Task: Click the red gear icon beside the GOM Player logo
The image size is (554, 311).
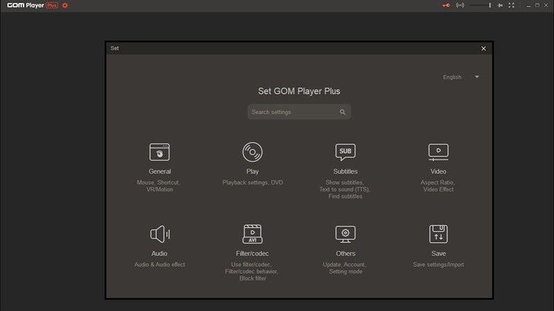Action: pos(65,6)
